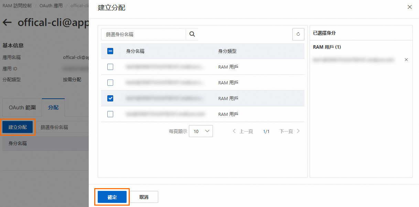Click the search magnifier icon in the dialog
The width and height of the screenshot is (419, 207).
192,34
